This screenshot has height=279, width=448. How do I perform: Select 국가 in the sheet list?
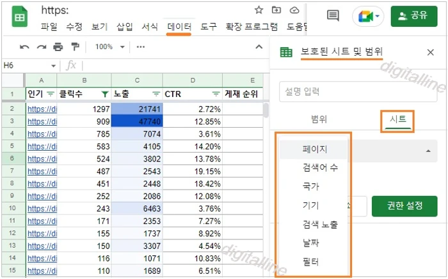coord(314,186)
